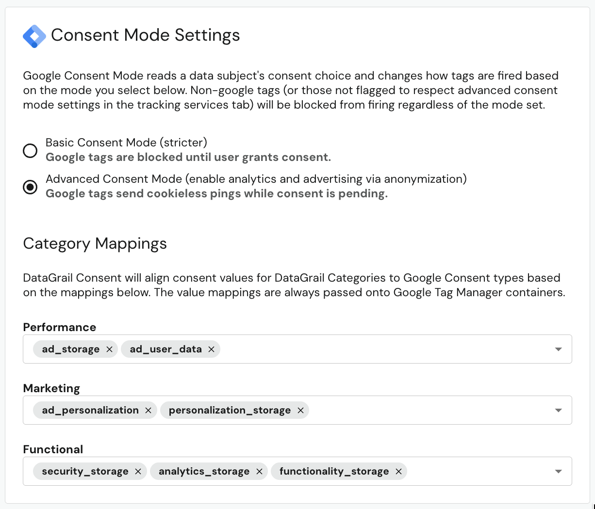The image size is (595, 509).
Task: Select the ad_storage chip label
Action: coord(70,349)
